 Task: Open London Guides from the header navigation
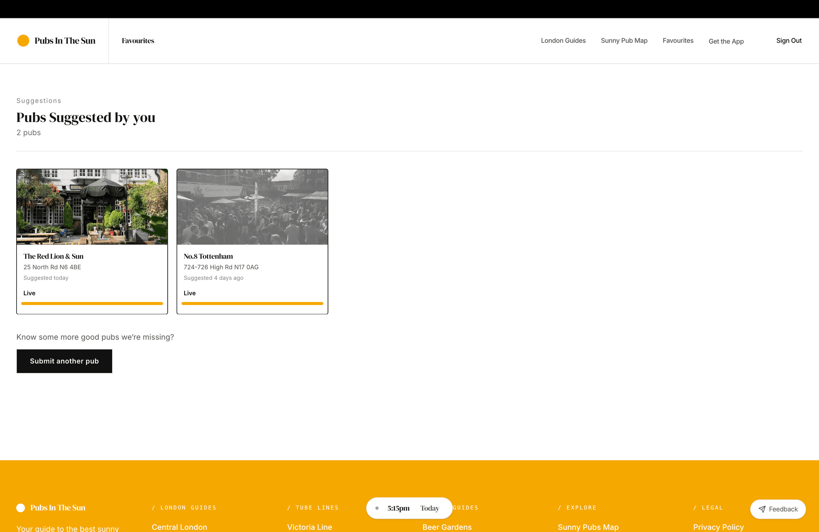pos(563,41)
